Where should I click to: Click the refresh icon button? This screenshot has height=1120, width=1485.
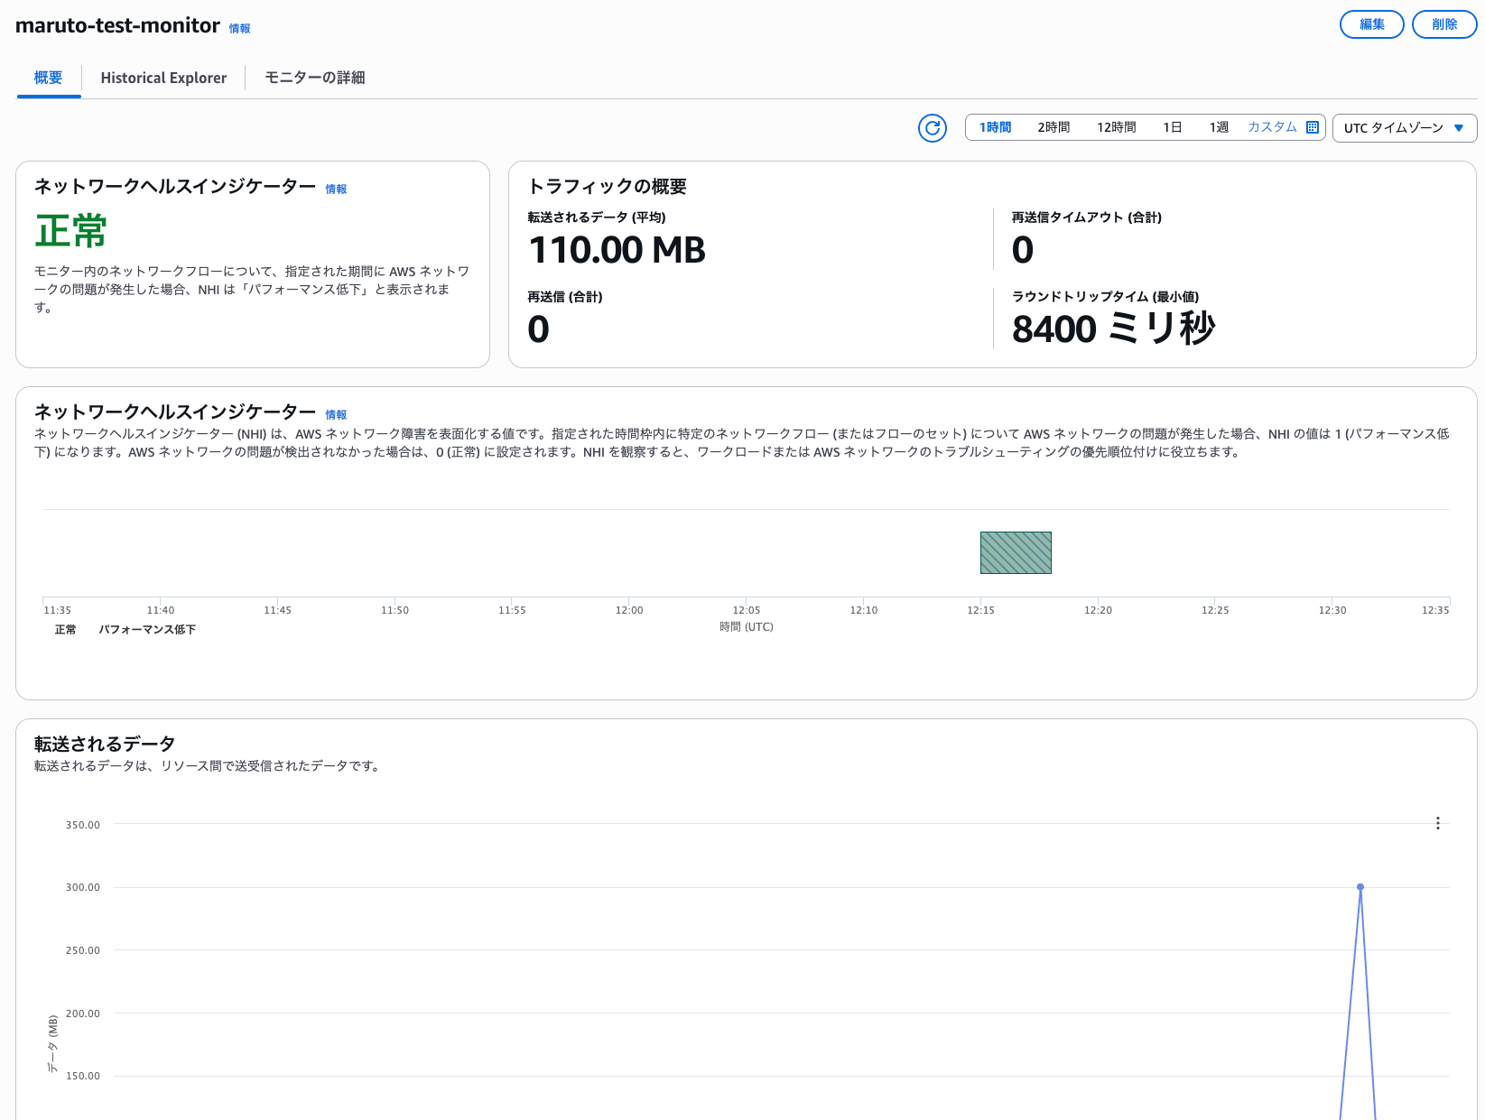point(933,128)
